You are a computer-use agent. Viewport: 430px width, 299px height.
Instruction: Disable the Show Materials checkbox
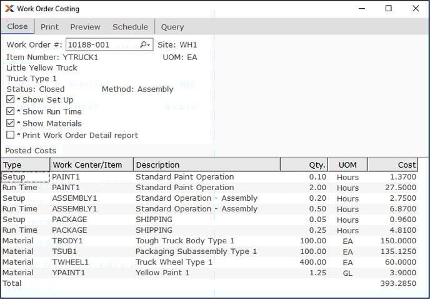11,123
